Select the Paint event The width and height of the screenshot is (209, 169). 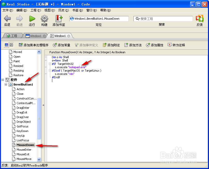click(17, 61)
